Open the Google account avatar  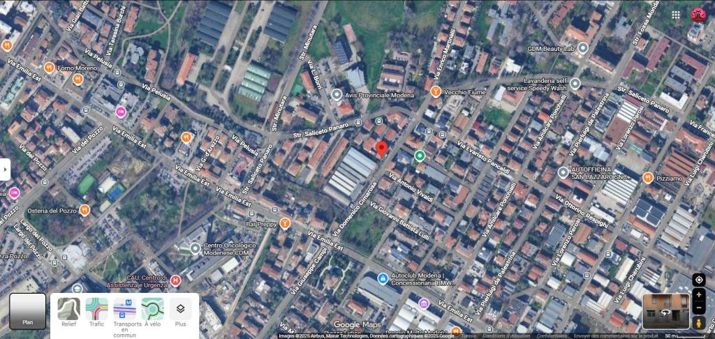[x=698, y=15]
